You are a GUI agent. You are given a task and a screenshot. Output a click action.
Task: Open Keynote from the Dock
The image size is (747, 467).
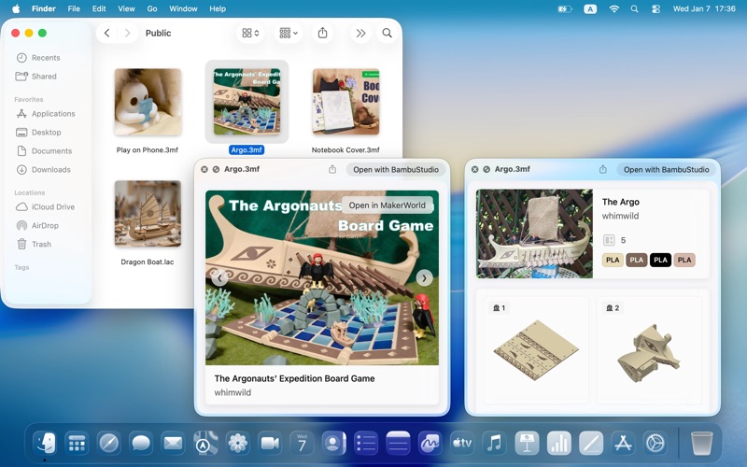(x=527, y=443)
